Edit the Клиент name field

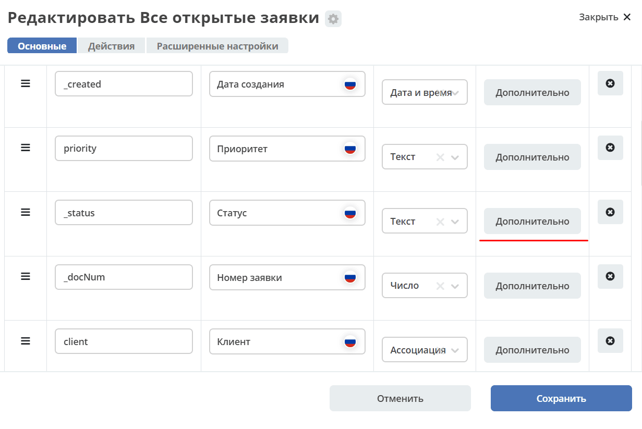click(287, 341)
